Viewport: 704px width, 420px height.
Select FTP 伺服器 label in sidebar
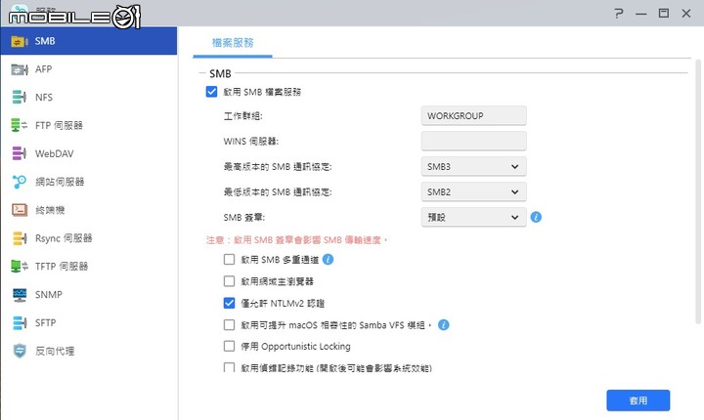[59, 126]
